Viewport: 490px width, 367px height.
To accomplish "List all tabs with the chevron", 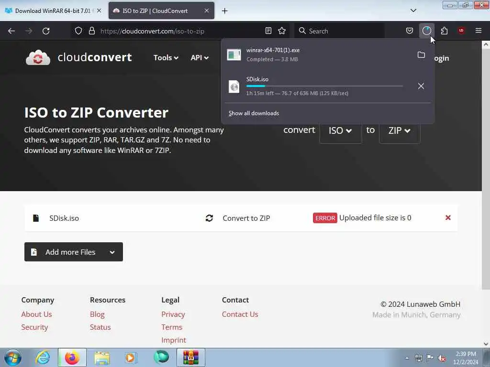I will click(413, 11).
